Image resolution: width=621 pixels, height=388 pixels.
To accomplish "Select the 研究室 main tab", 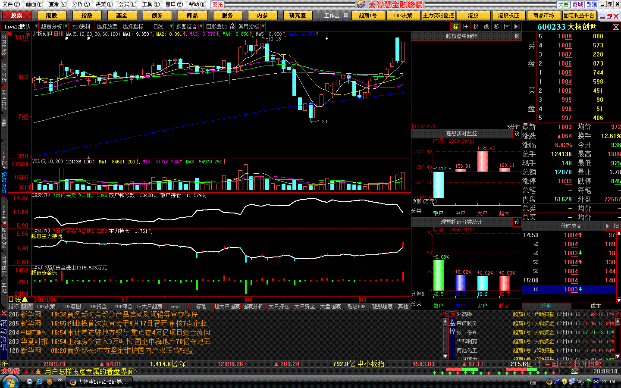I will point(298,16).
